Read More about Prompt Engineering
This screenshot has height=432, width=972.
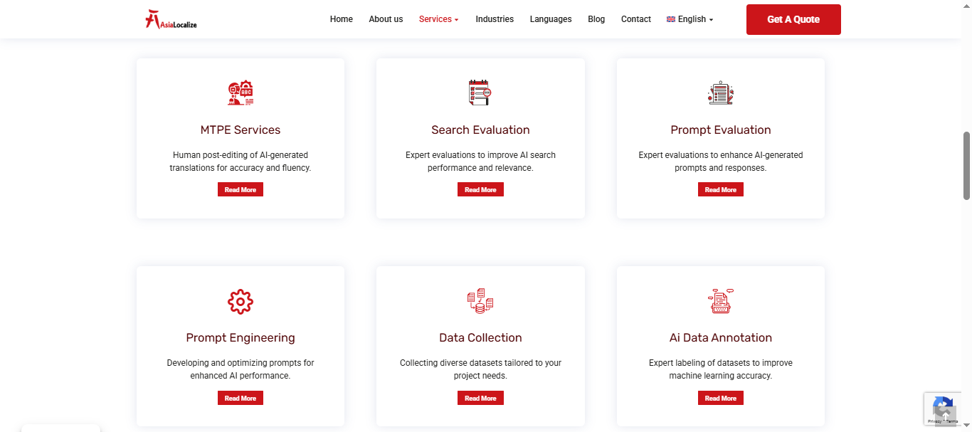(x=241, y=398)
